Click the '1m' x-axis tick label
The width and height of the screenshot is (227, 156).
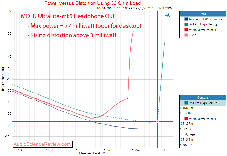pos(78,150)
